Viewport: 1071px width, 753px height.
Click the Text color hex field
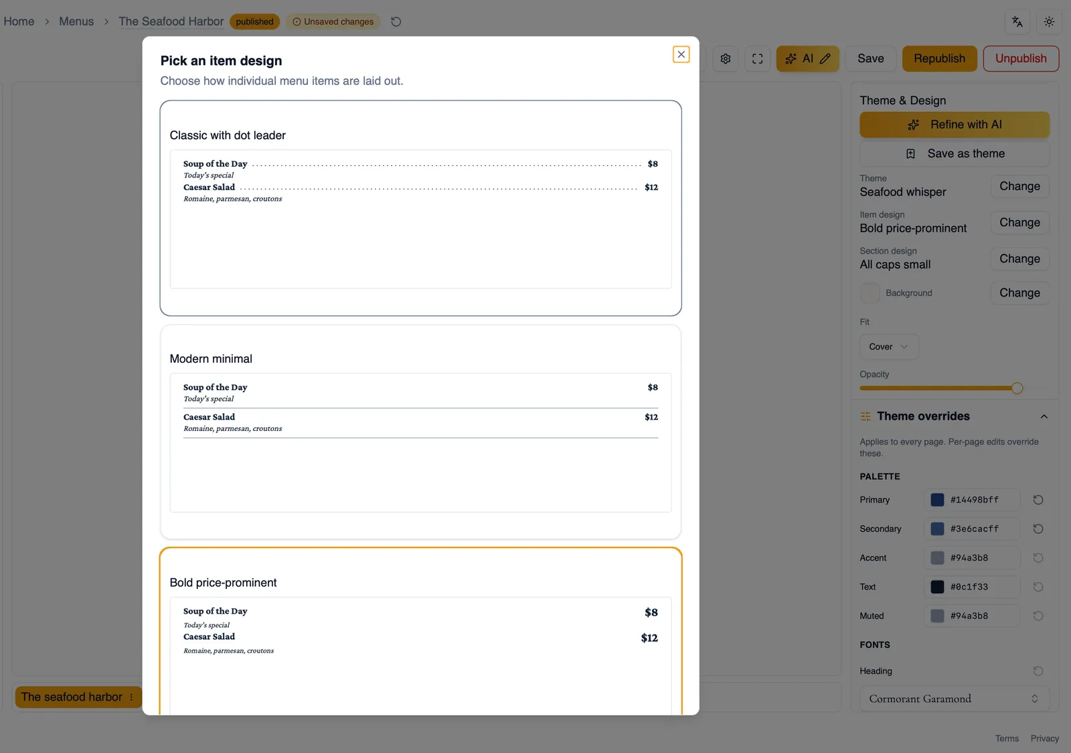972,587
